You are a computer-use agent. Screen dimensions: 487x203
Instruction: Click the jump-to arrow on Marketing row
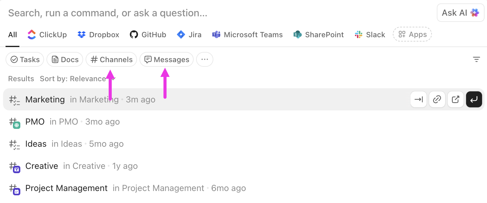(418, 99)
